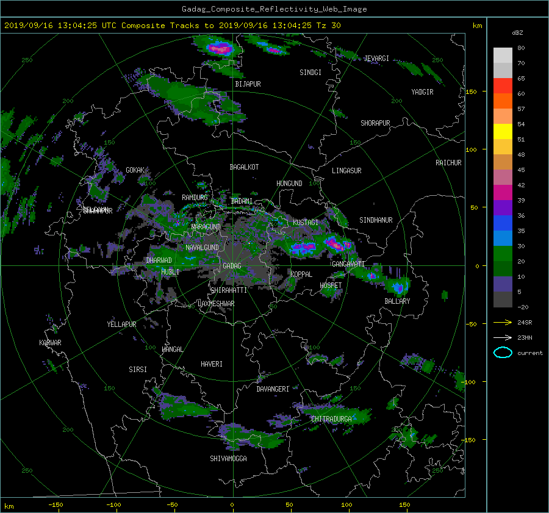Click the SHIVAMOGGA city label
This screenshot has width=549, height=513.
click(x=228, y=459)
